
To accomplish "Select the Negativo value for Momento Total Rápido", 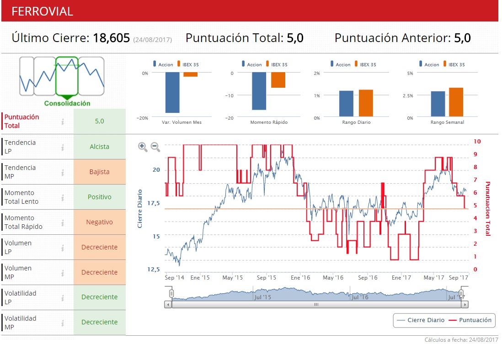I will (100, 222).
